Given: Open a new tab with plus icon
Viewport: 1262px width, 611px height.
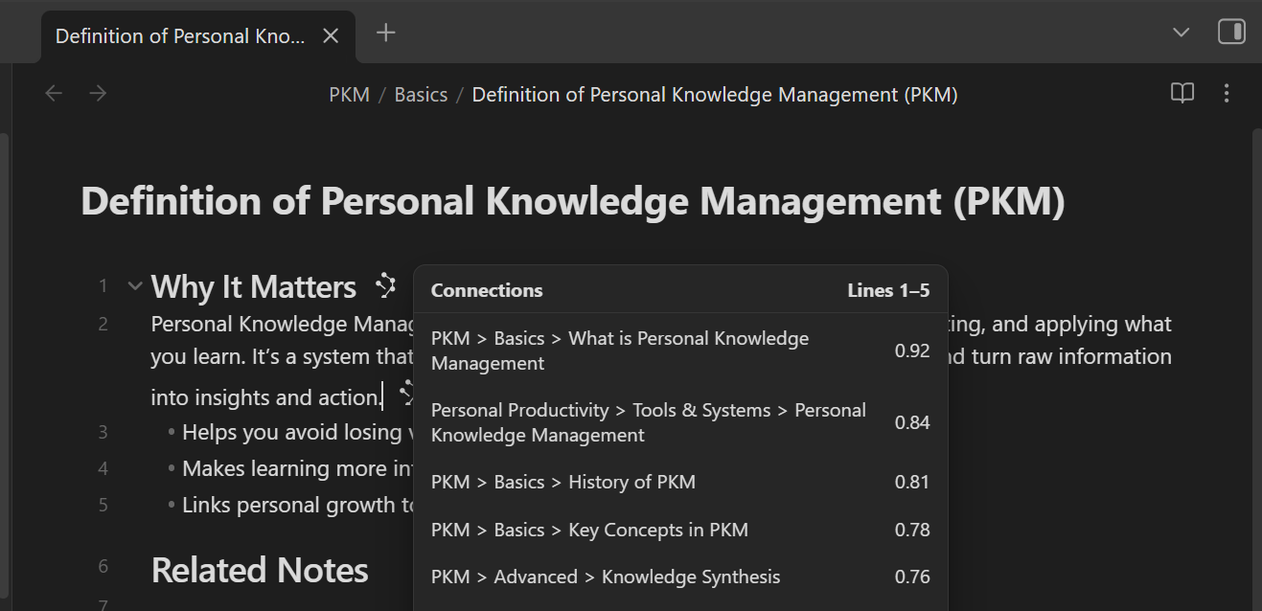Looking at the screenshot, I should (x=385, y=34).
